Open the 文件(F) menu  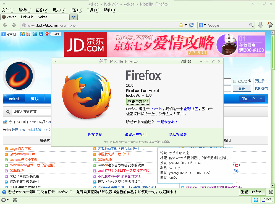click(x=8, y=10)
